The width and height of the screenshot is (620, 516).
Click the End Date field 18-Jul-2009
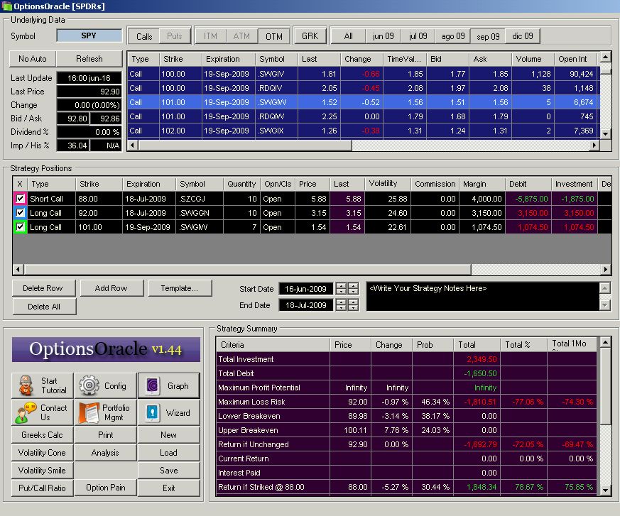click(x=305, y=305)
